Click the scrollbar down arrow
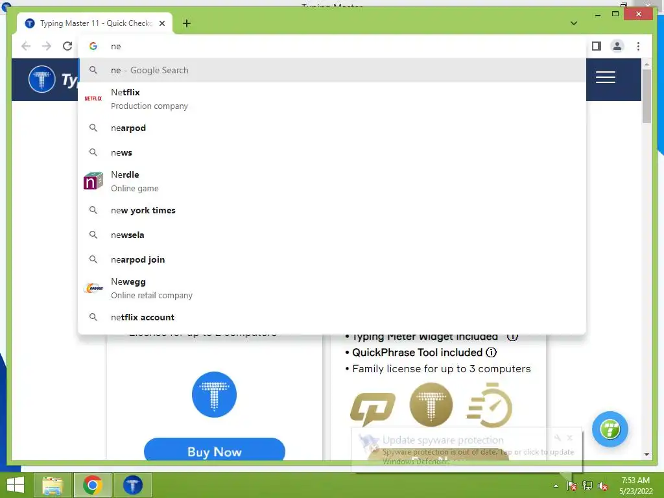 [646, 455]
